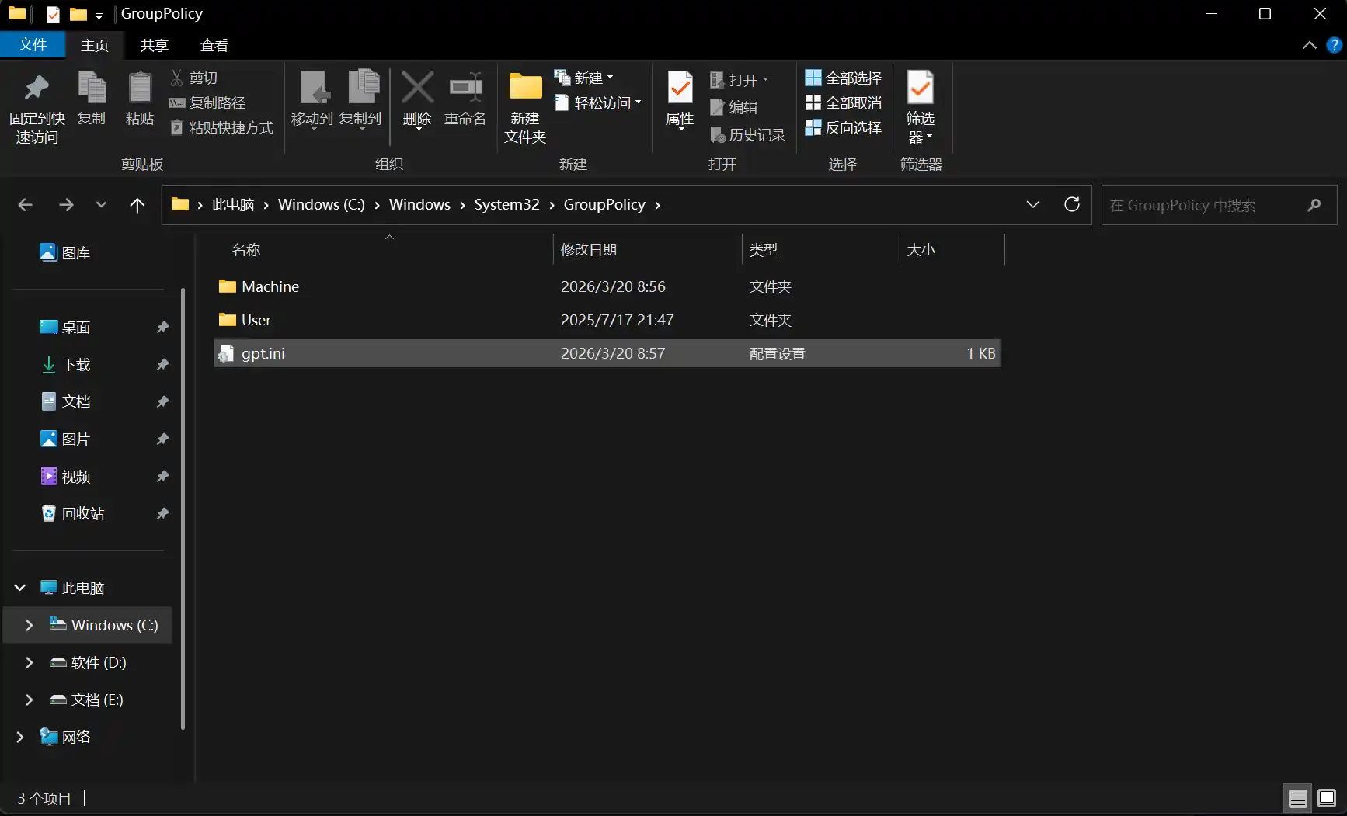Switch to the details view toggle

click(x=1297, y=797)
